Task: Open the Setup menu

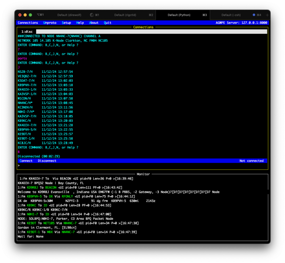Action: (x=66, y=23)
